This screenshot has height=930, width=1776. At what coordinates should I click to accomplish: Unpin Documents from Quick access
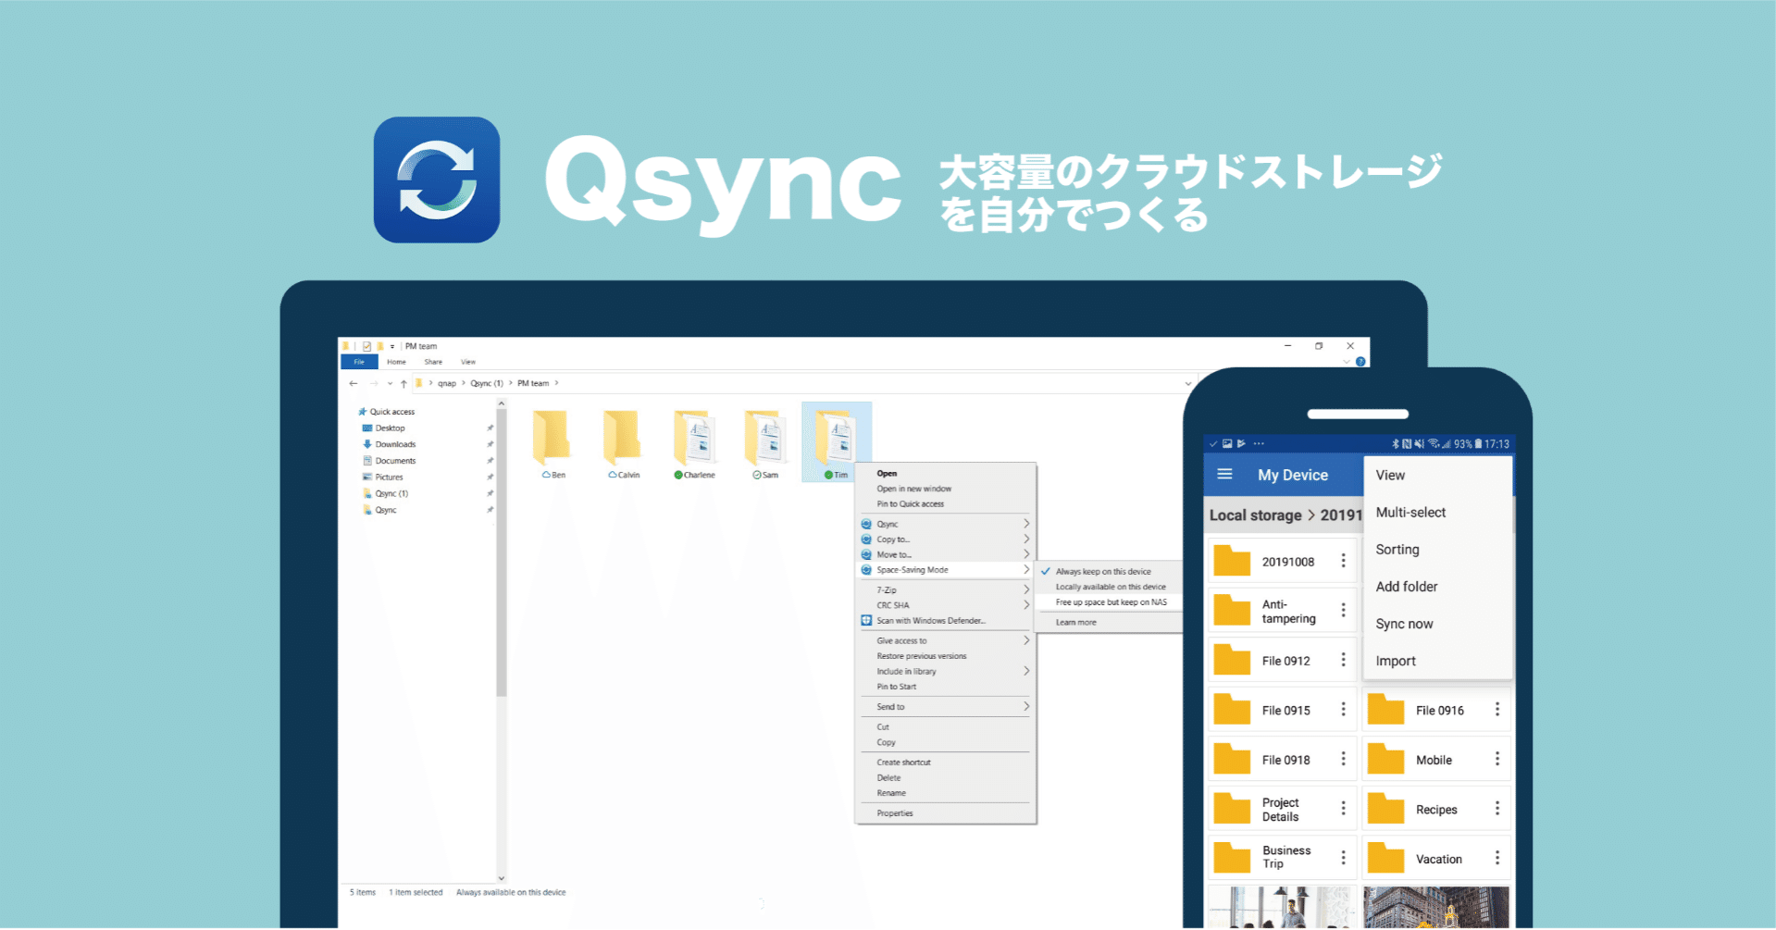tap(490, 460)
